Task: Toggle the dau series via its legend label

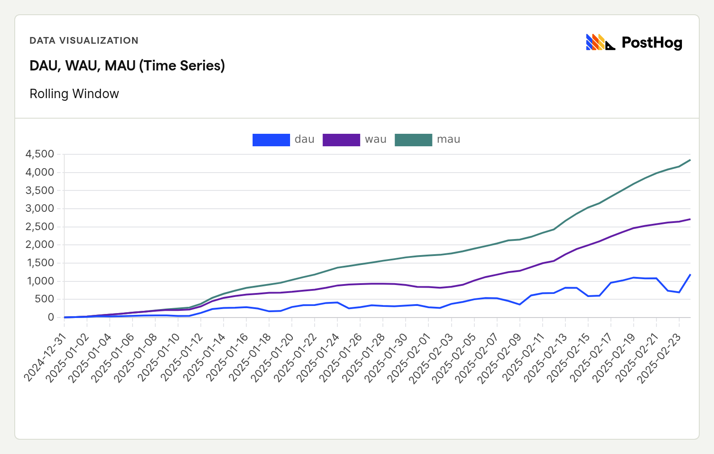Action: pyautogui.click(x=304, y=140)
